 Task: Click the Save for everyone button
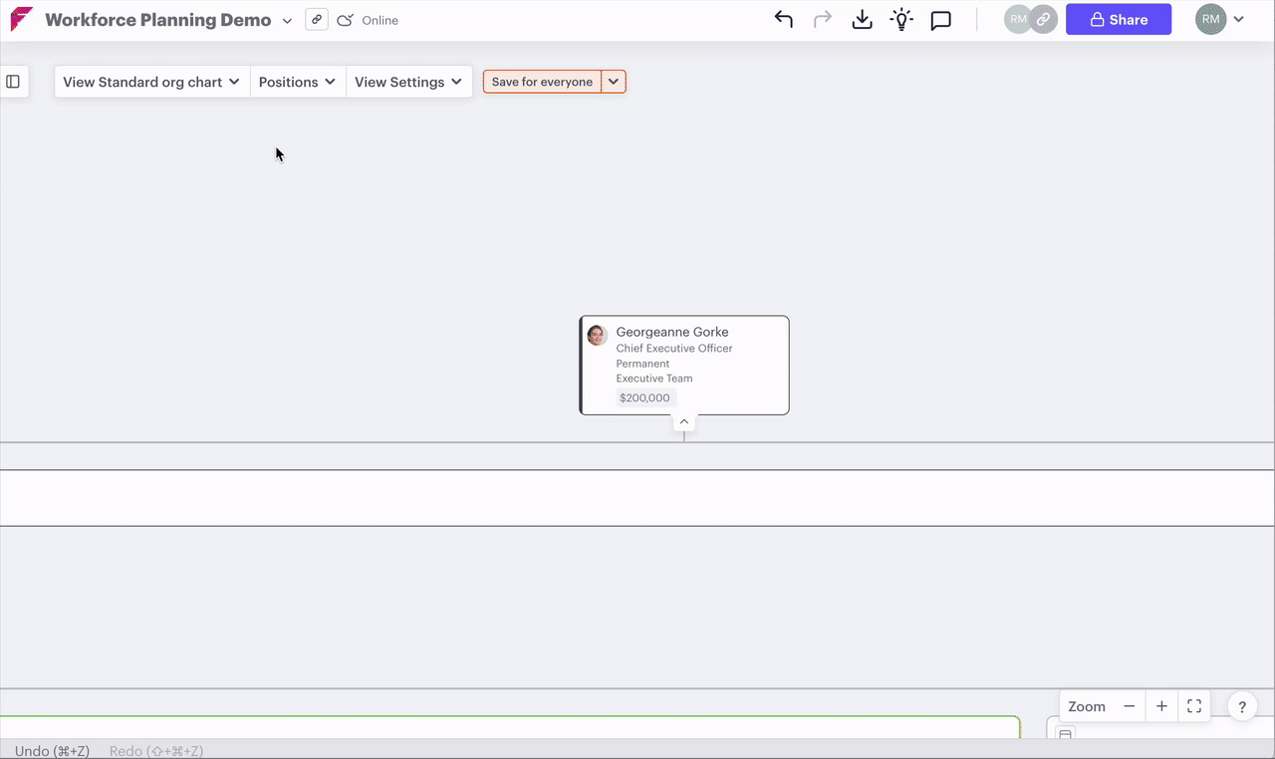541,81
